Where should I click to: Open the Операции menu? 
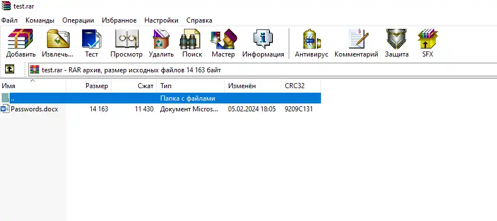78,20
